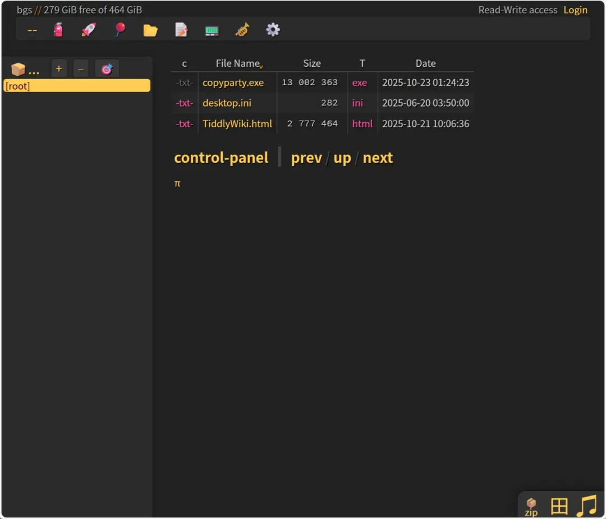
Task: Open TiddlyWiki.html file
Action: tap(237, 123)
